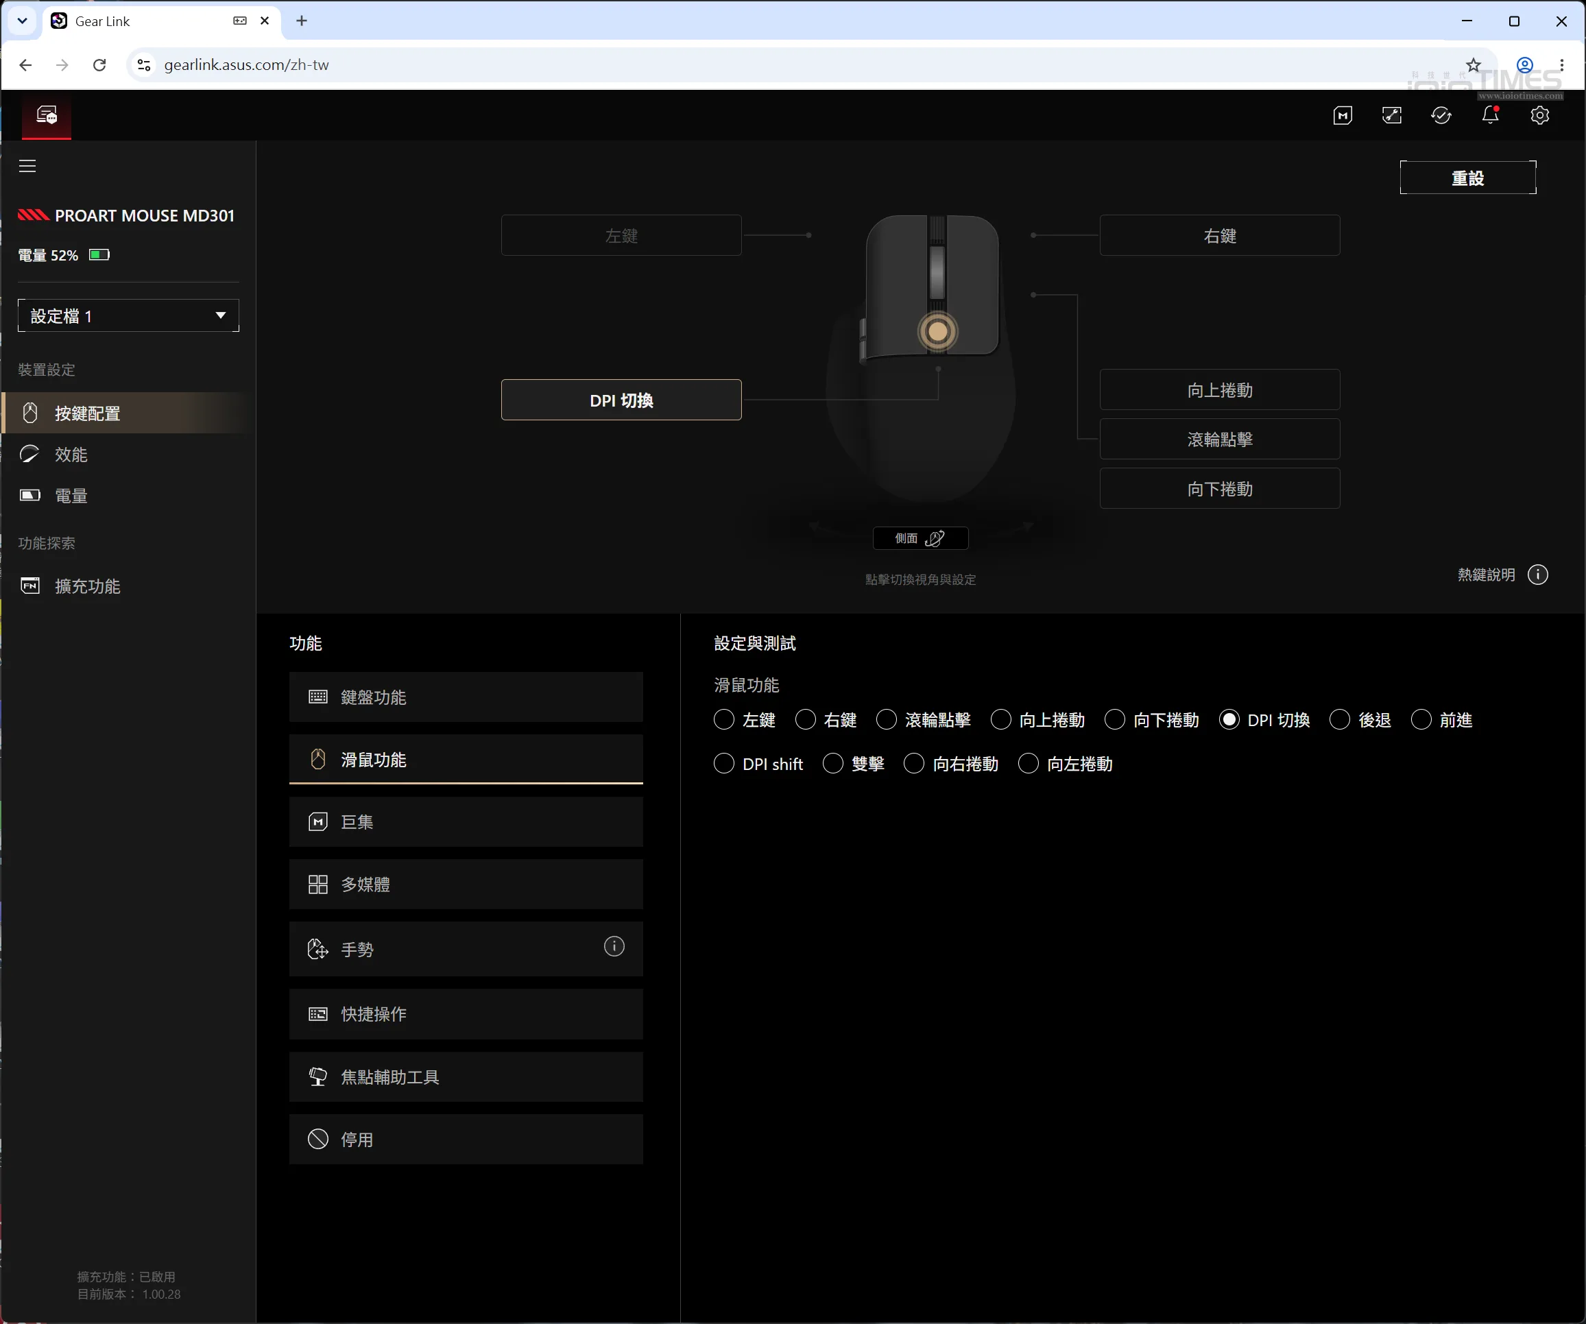
Task: Open 按鍵配置 in the sidebar
Action: (x=128, y=413)
